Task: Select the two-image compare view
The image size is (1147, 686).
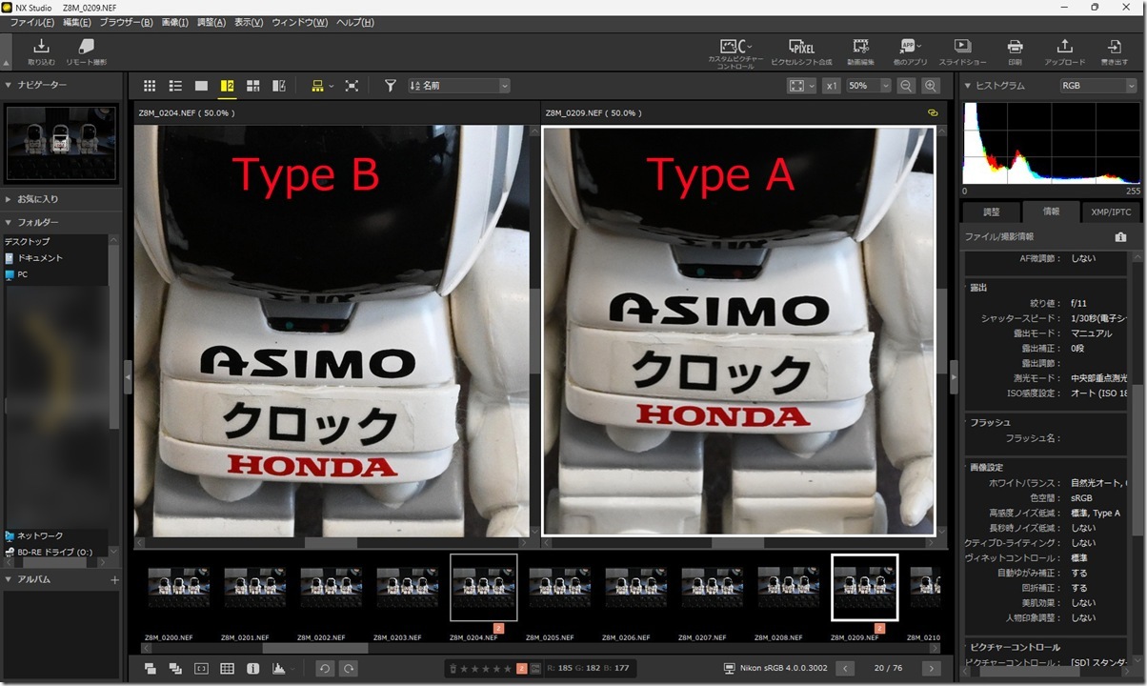Action: 227,86
